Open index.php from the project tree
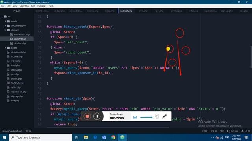 click(16, 61)
